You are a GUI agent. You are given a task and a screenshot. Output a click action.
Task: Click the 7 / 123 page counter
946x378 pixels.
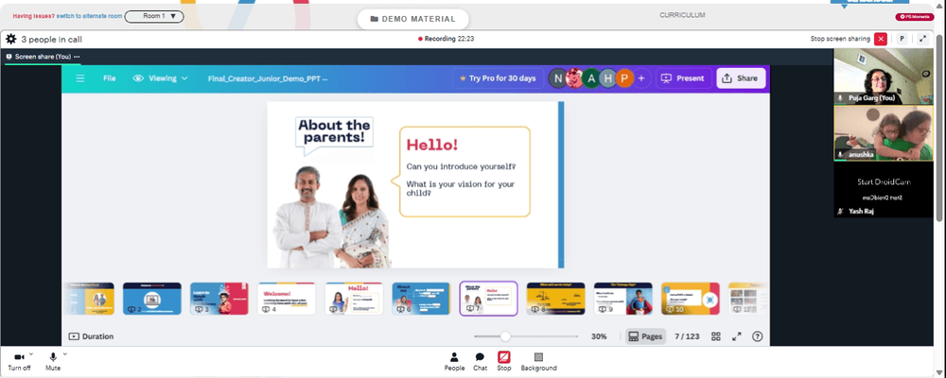tap(687, 336)
